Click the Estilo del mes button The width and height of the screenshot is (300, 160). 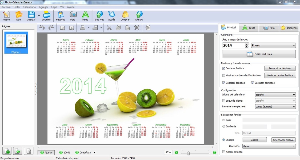coord(259,54)
